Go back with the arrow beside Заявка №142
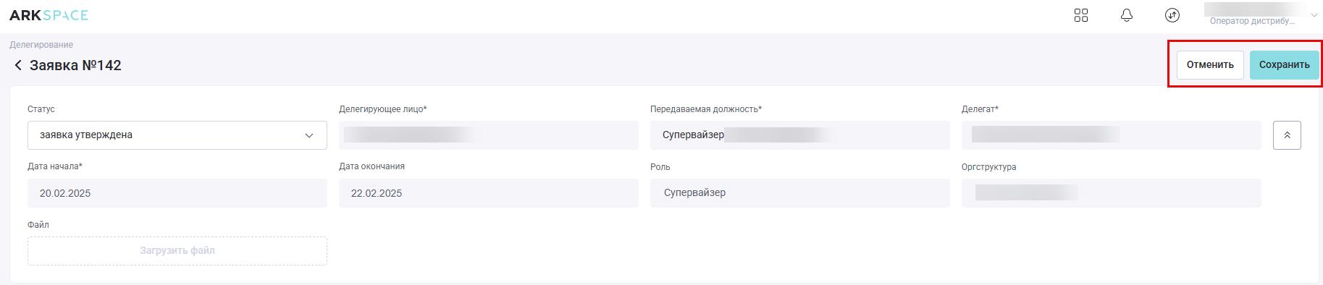1323x285 pixels. coord(18,65)
